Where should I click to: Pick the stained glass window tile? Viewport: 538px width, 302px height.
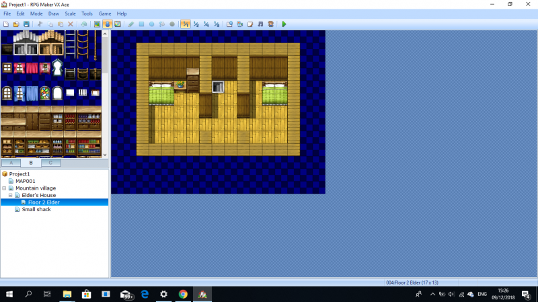44,93
